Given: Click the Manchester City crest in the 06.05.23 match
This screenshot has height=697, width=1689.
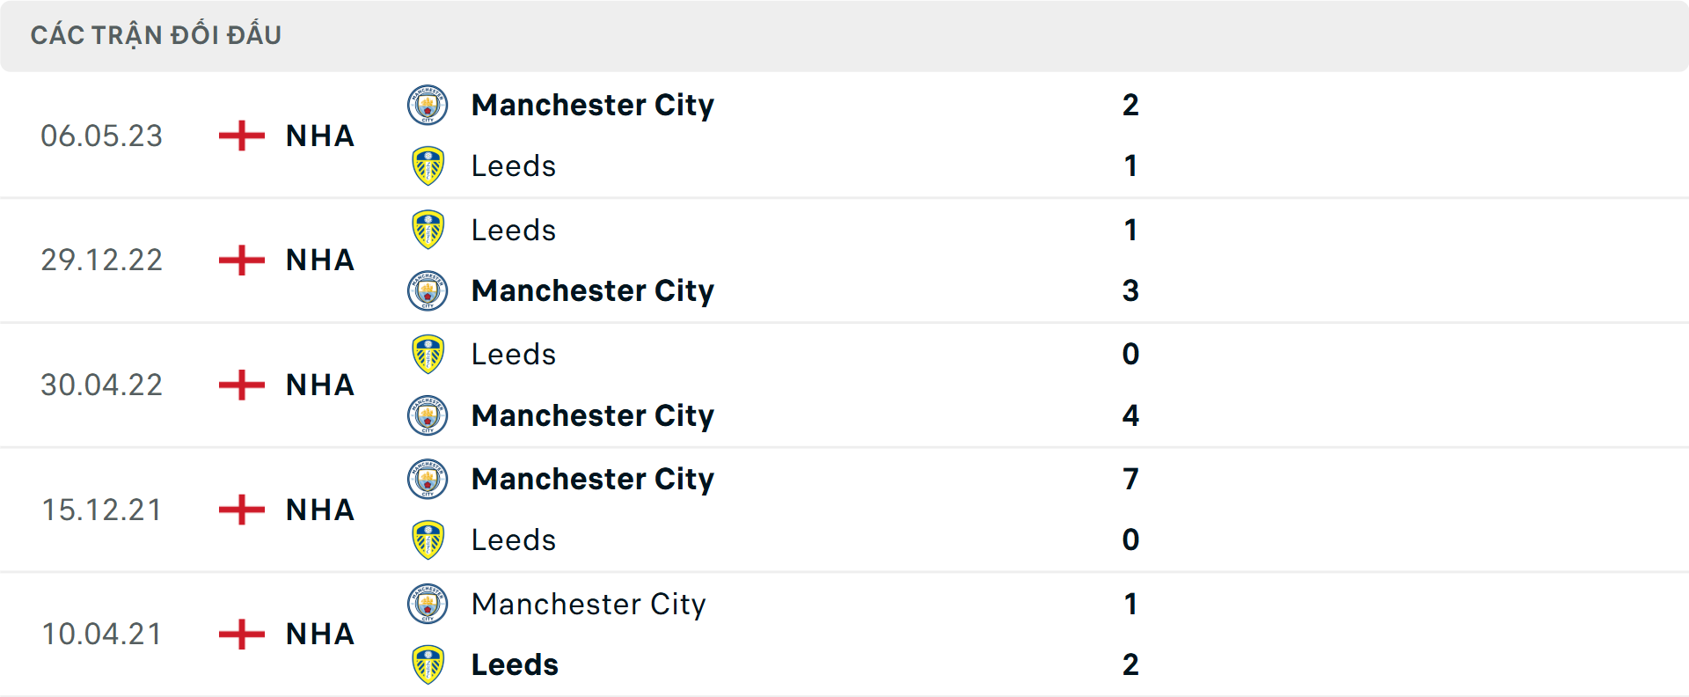Looking at the screenshot, I should point(428,105).
